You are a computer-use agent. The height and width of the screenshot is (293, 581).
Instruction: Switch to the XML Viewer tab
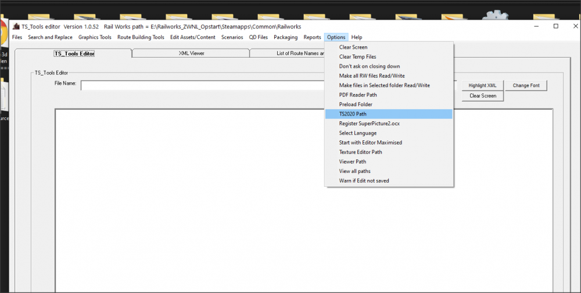tap(191, 53)
